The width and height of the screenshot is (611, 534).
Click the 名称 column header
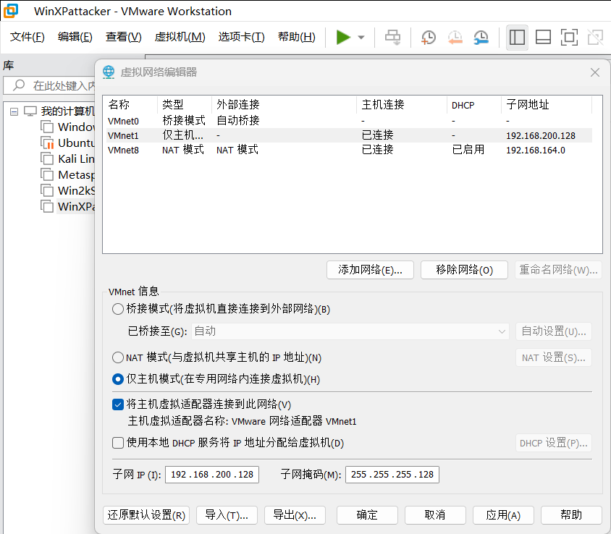coord(131,105)
